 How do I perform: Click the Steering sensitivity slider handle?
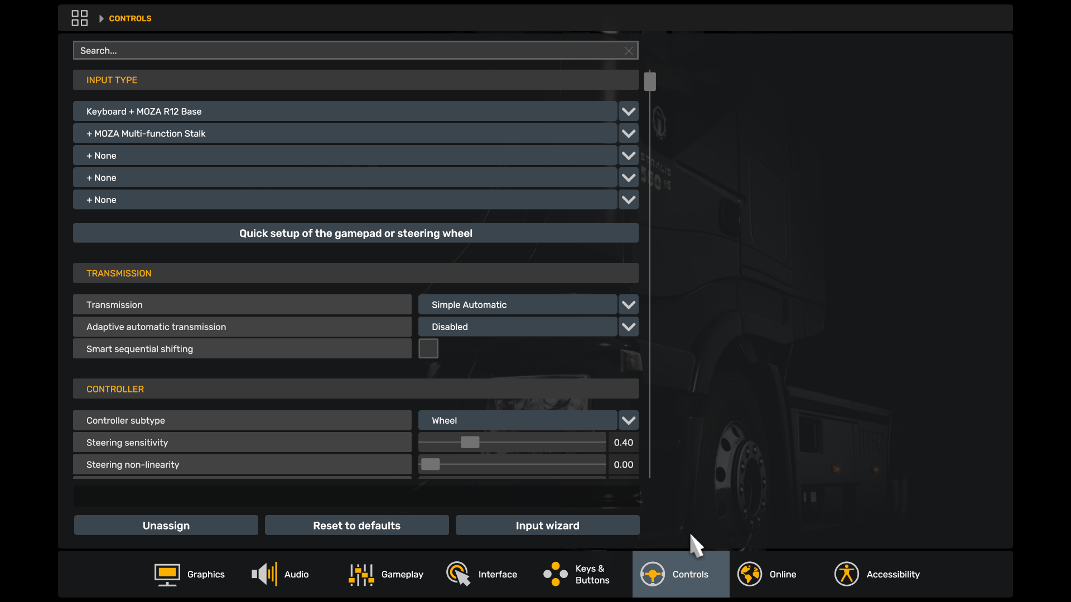(470, 443)
